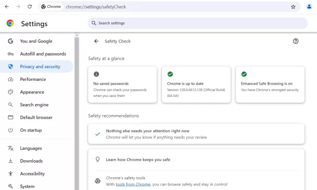Click Nothing else needs your attention row
Image resolution: width=317 pixels, height=190 pixels.
[196, 134]
